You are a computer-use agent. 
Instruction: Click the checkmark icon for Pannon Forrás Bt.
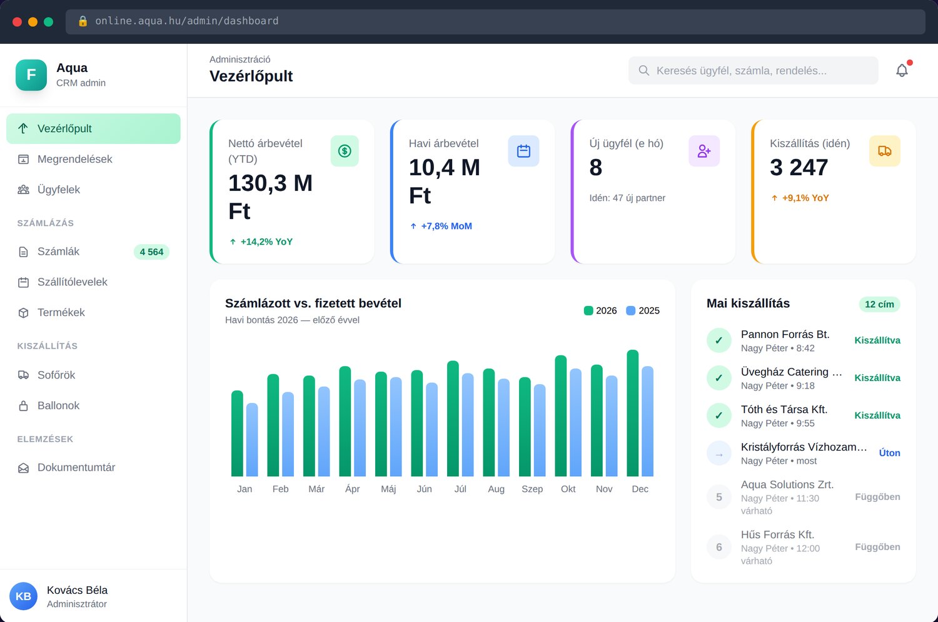click(x=719, y=340)
